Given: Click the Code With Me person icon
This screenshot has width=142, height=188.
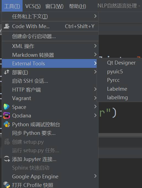Looking at the screenshot, I should point(6,26).
